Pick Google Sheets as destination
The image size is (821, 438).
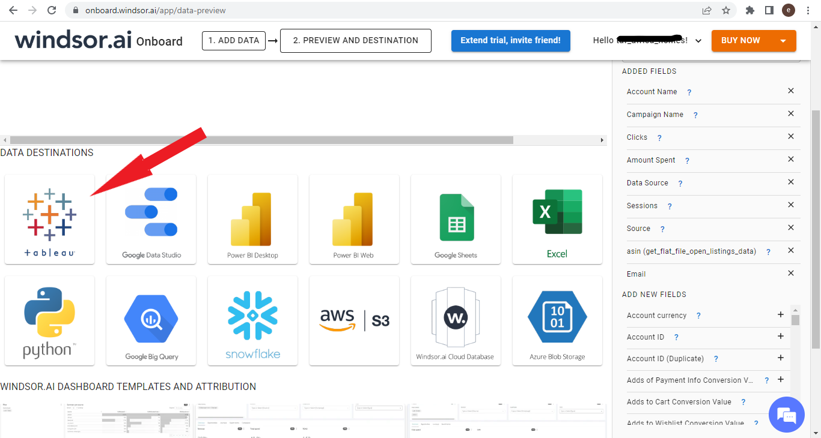pyautogui.click(x=456, y=219)
